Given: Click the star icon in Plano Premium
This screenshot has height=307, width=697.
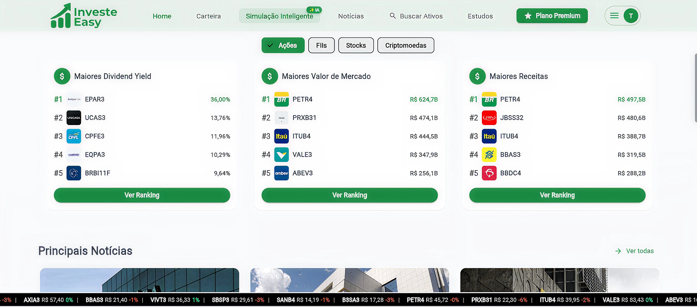Looking at the screenshot, I should click(528, 16).
